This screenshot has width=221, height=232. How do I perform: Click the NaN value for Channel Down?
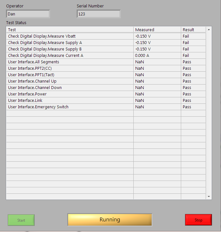coord(139,88)
